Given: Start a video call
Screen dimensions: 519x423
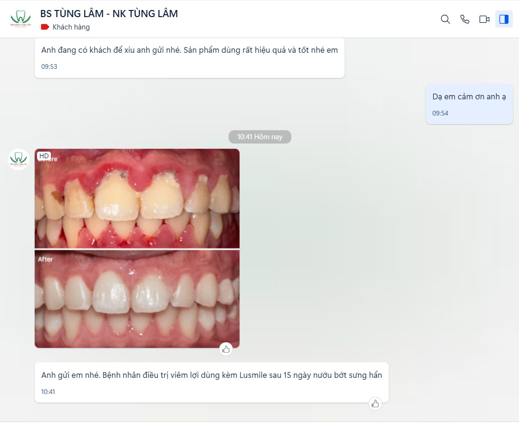Looking at the screenshot, I should (x=484, y=19).
